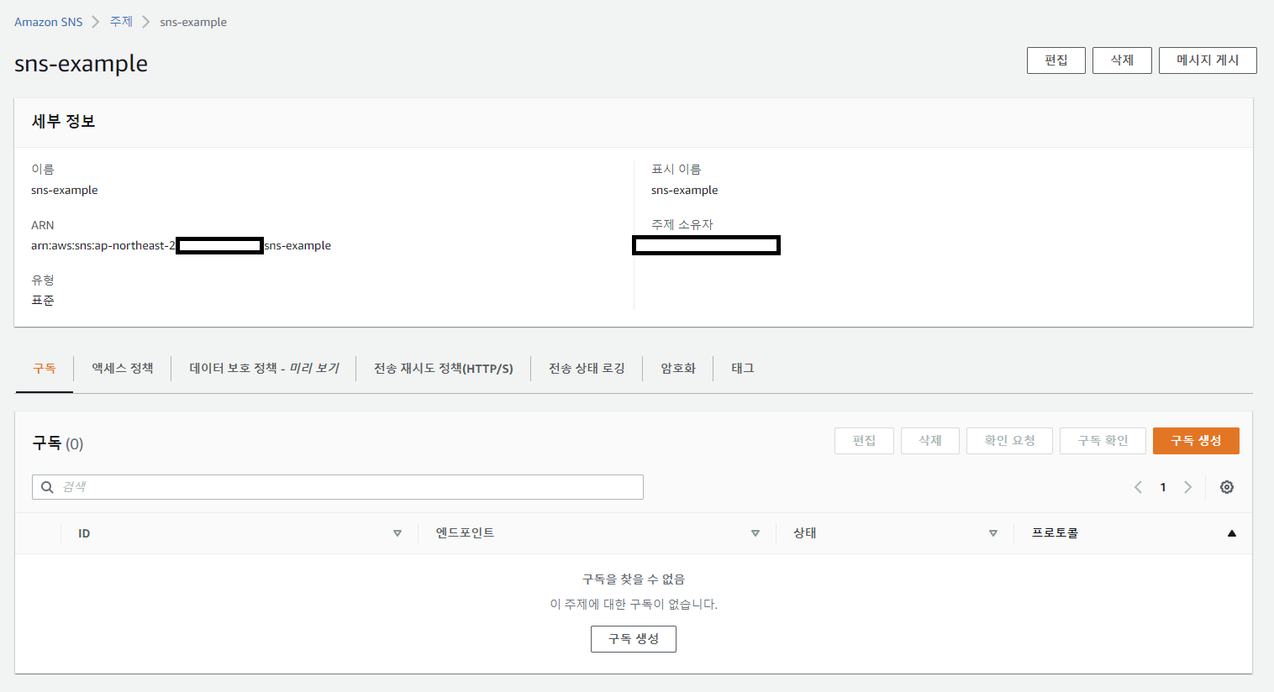Open Amazon SNS breadcrumb link
This screenshot has width=1274, height=692.
coord(48,22)
